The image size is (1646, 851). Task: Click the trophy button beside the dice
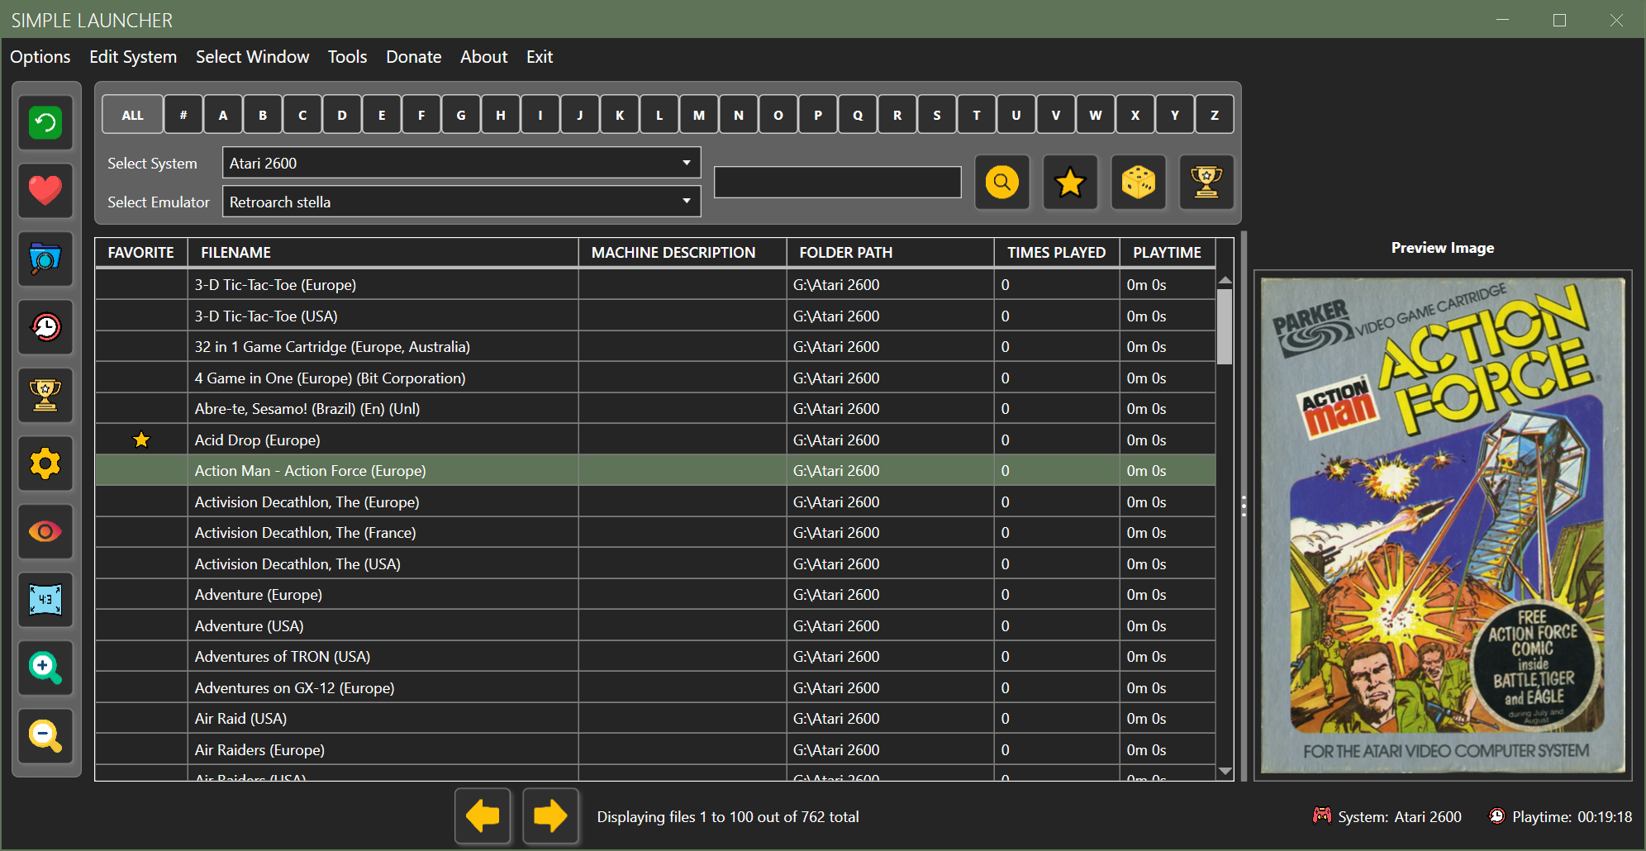tap(1206, 182)
